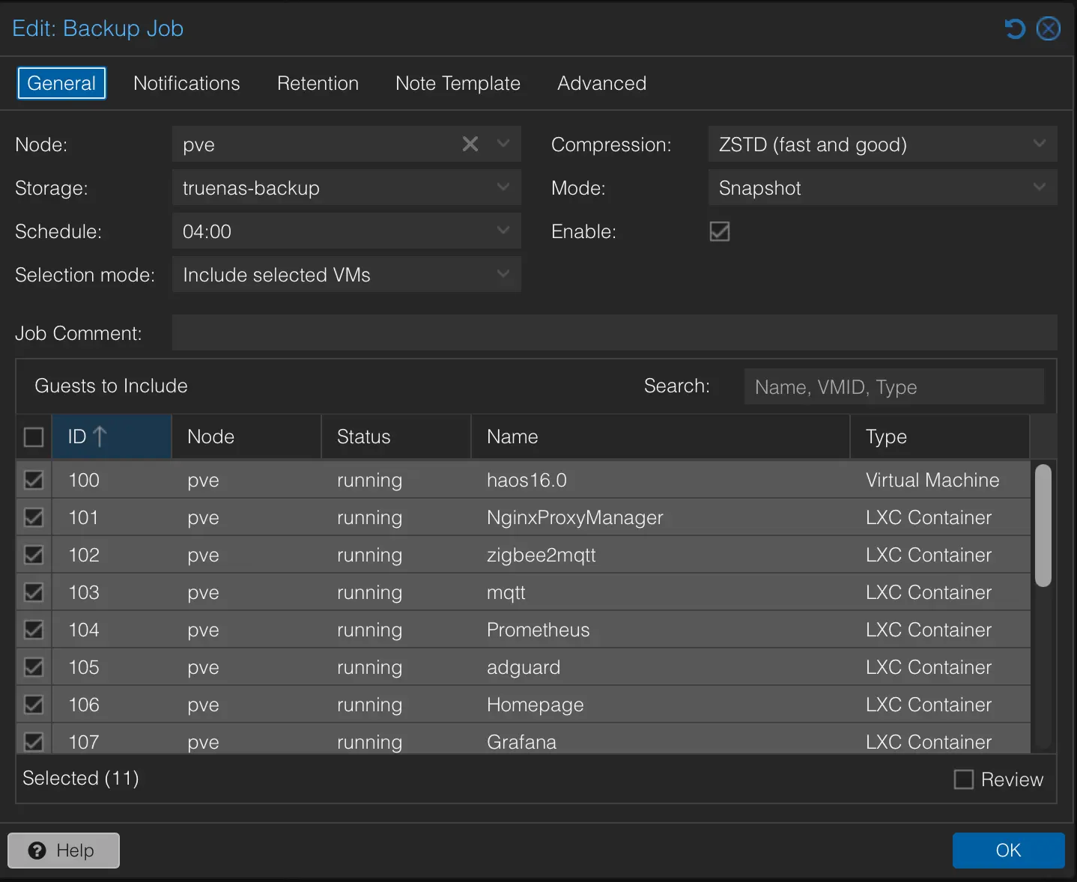Close the Edit Backup Job dialog

[1048, 28]
